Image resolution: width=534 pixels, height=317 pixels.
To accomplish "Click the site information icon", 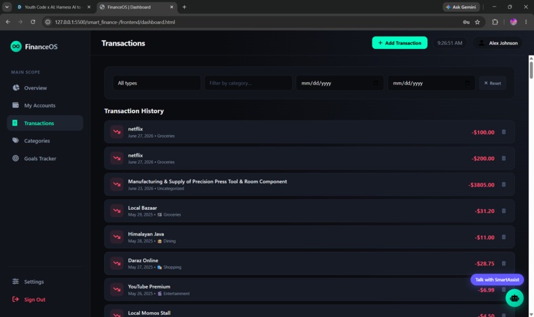I will click(x=48, y=22).
